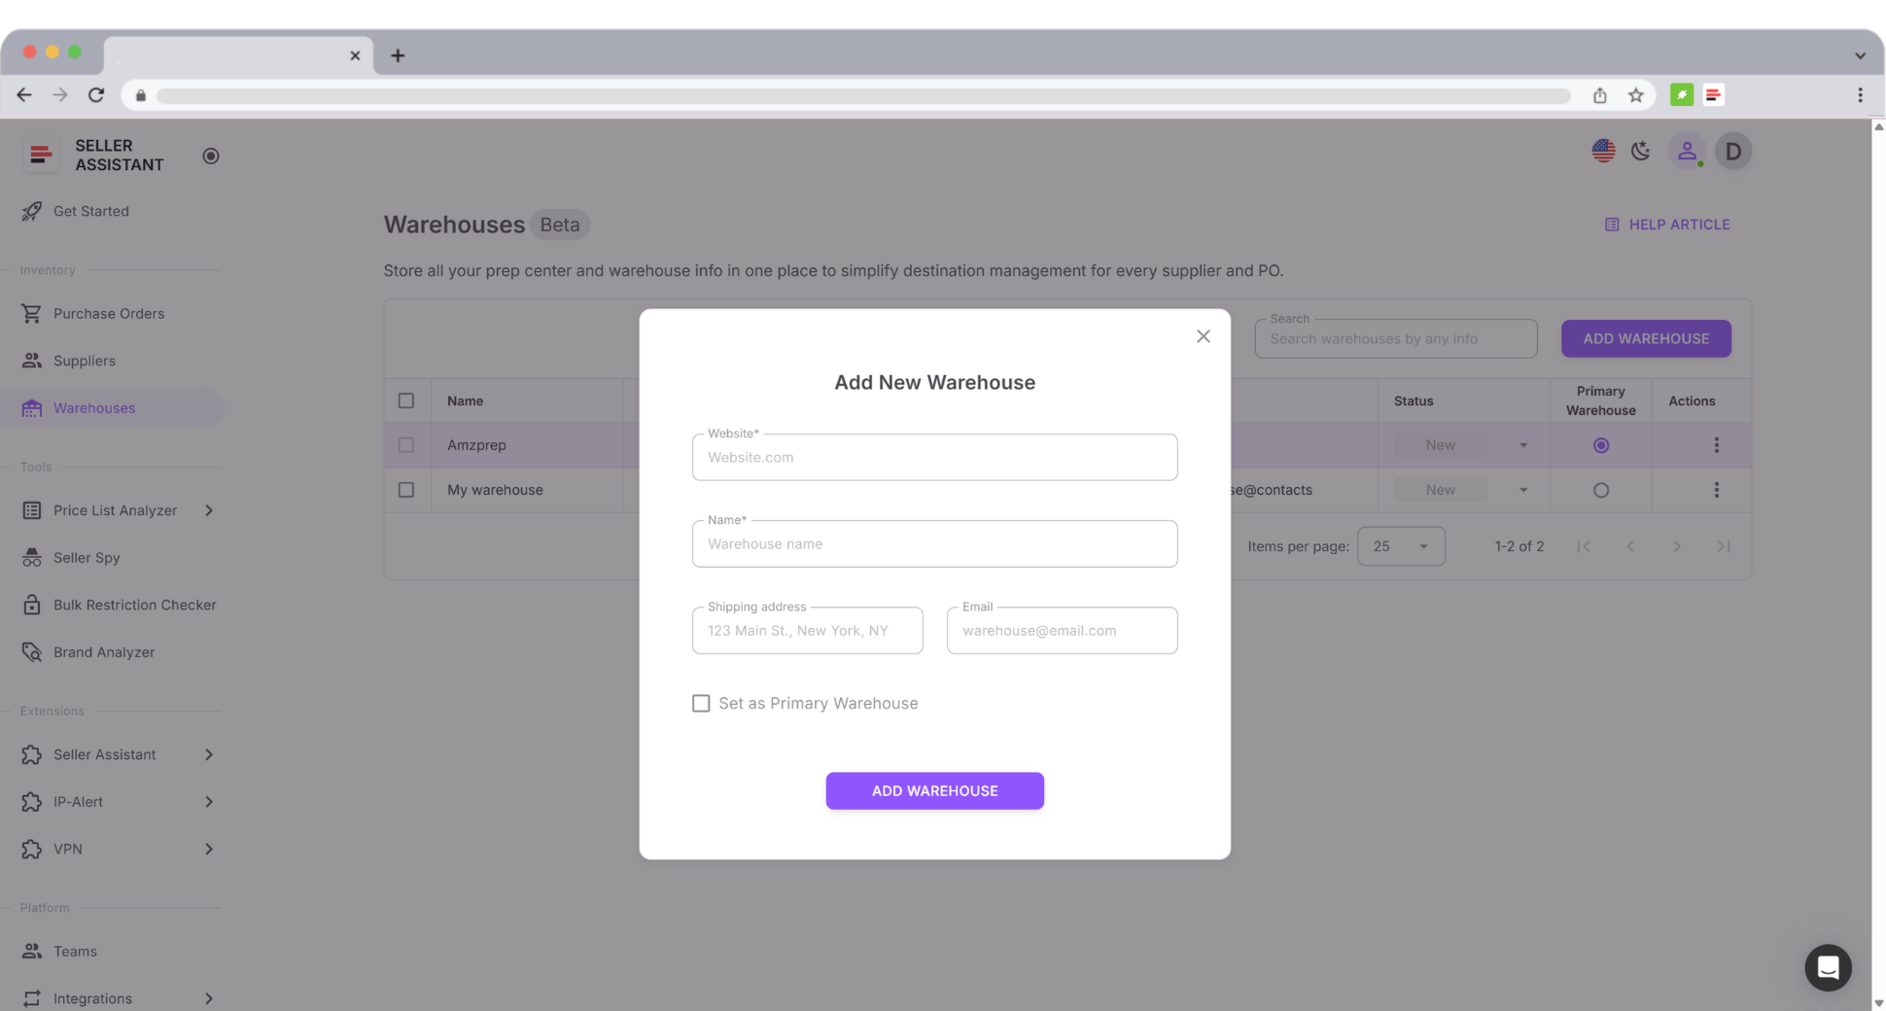
Task: Open Teams menu item
Action: pos(75,951)
